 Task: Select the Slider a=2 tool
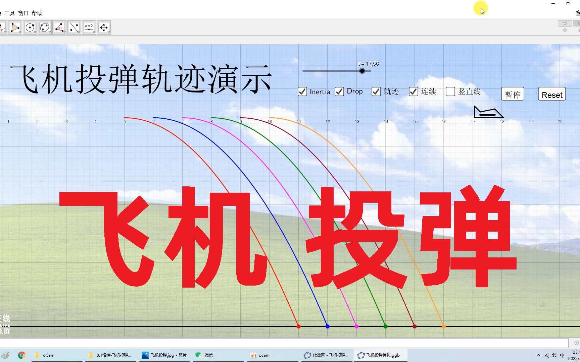[x=89, y=27]
